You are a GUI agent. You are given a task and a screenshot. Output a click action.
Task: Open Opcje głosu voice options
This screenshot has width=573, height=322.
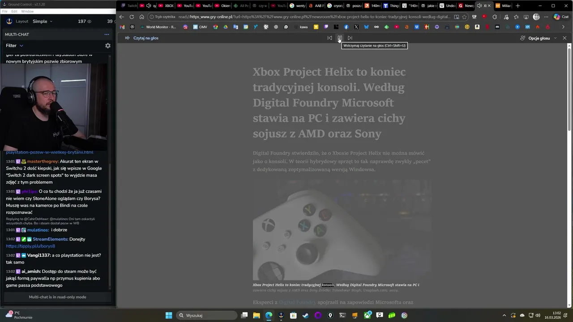(x=539, y=38)
